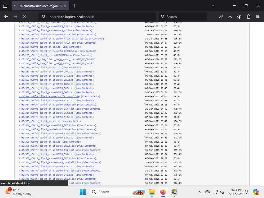View Contents of WIN95_314.iso
Screen dimensions: 264x198
84,113
